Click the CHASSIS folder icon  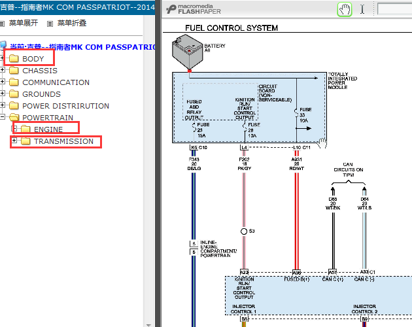click(x=14, y=70)
